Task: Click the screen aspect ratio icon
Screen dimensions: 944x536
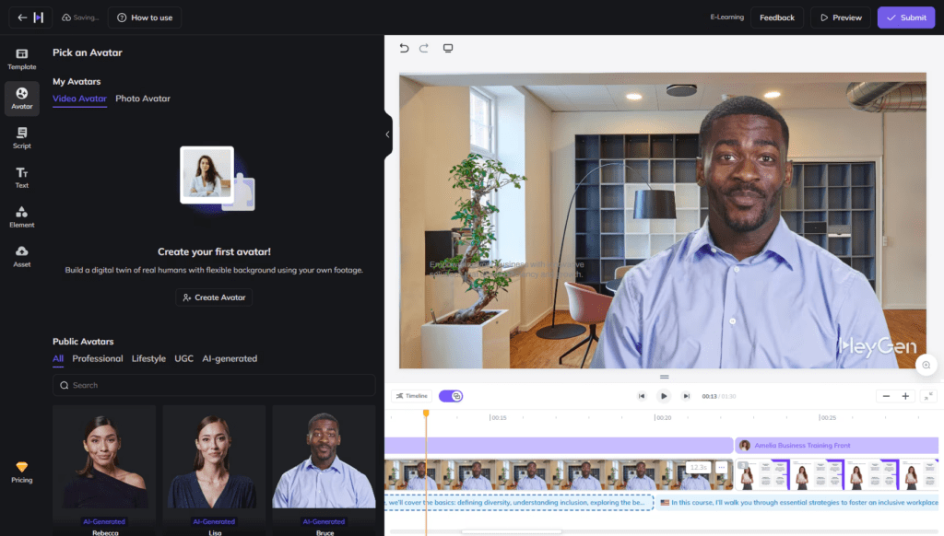Action: pyautogui.click(x=448, y=48)
